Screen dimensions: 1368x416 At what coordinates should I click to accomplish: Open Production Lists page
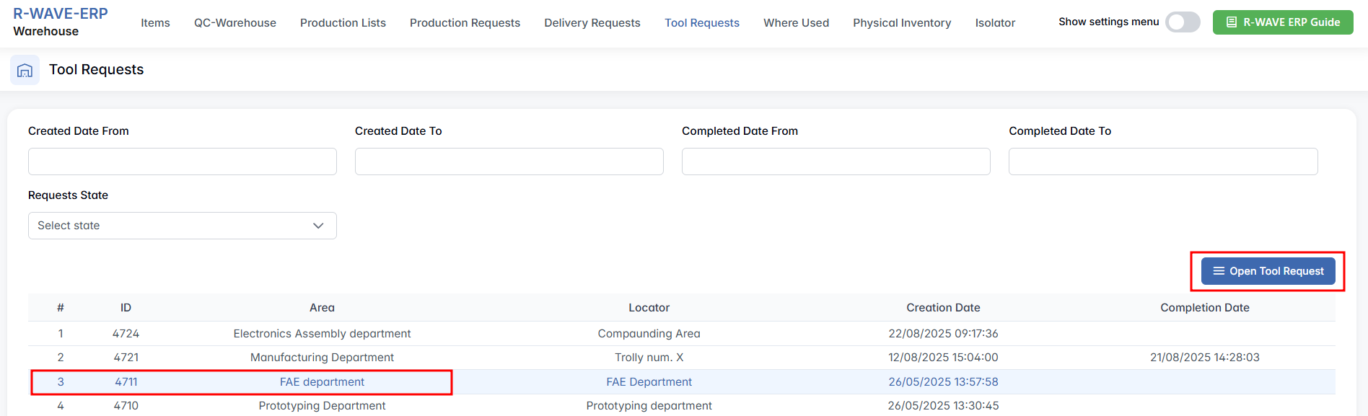(x=343, y=23)
